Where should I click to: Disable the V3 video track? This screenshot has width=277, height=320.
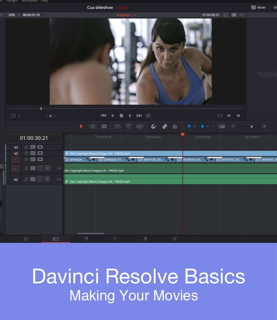[40, 147]
